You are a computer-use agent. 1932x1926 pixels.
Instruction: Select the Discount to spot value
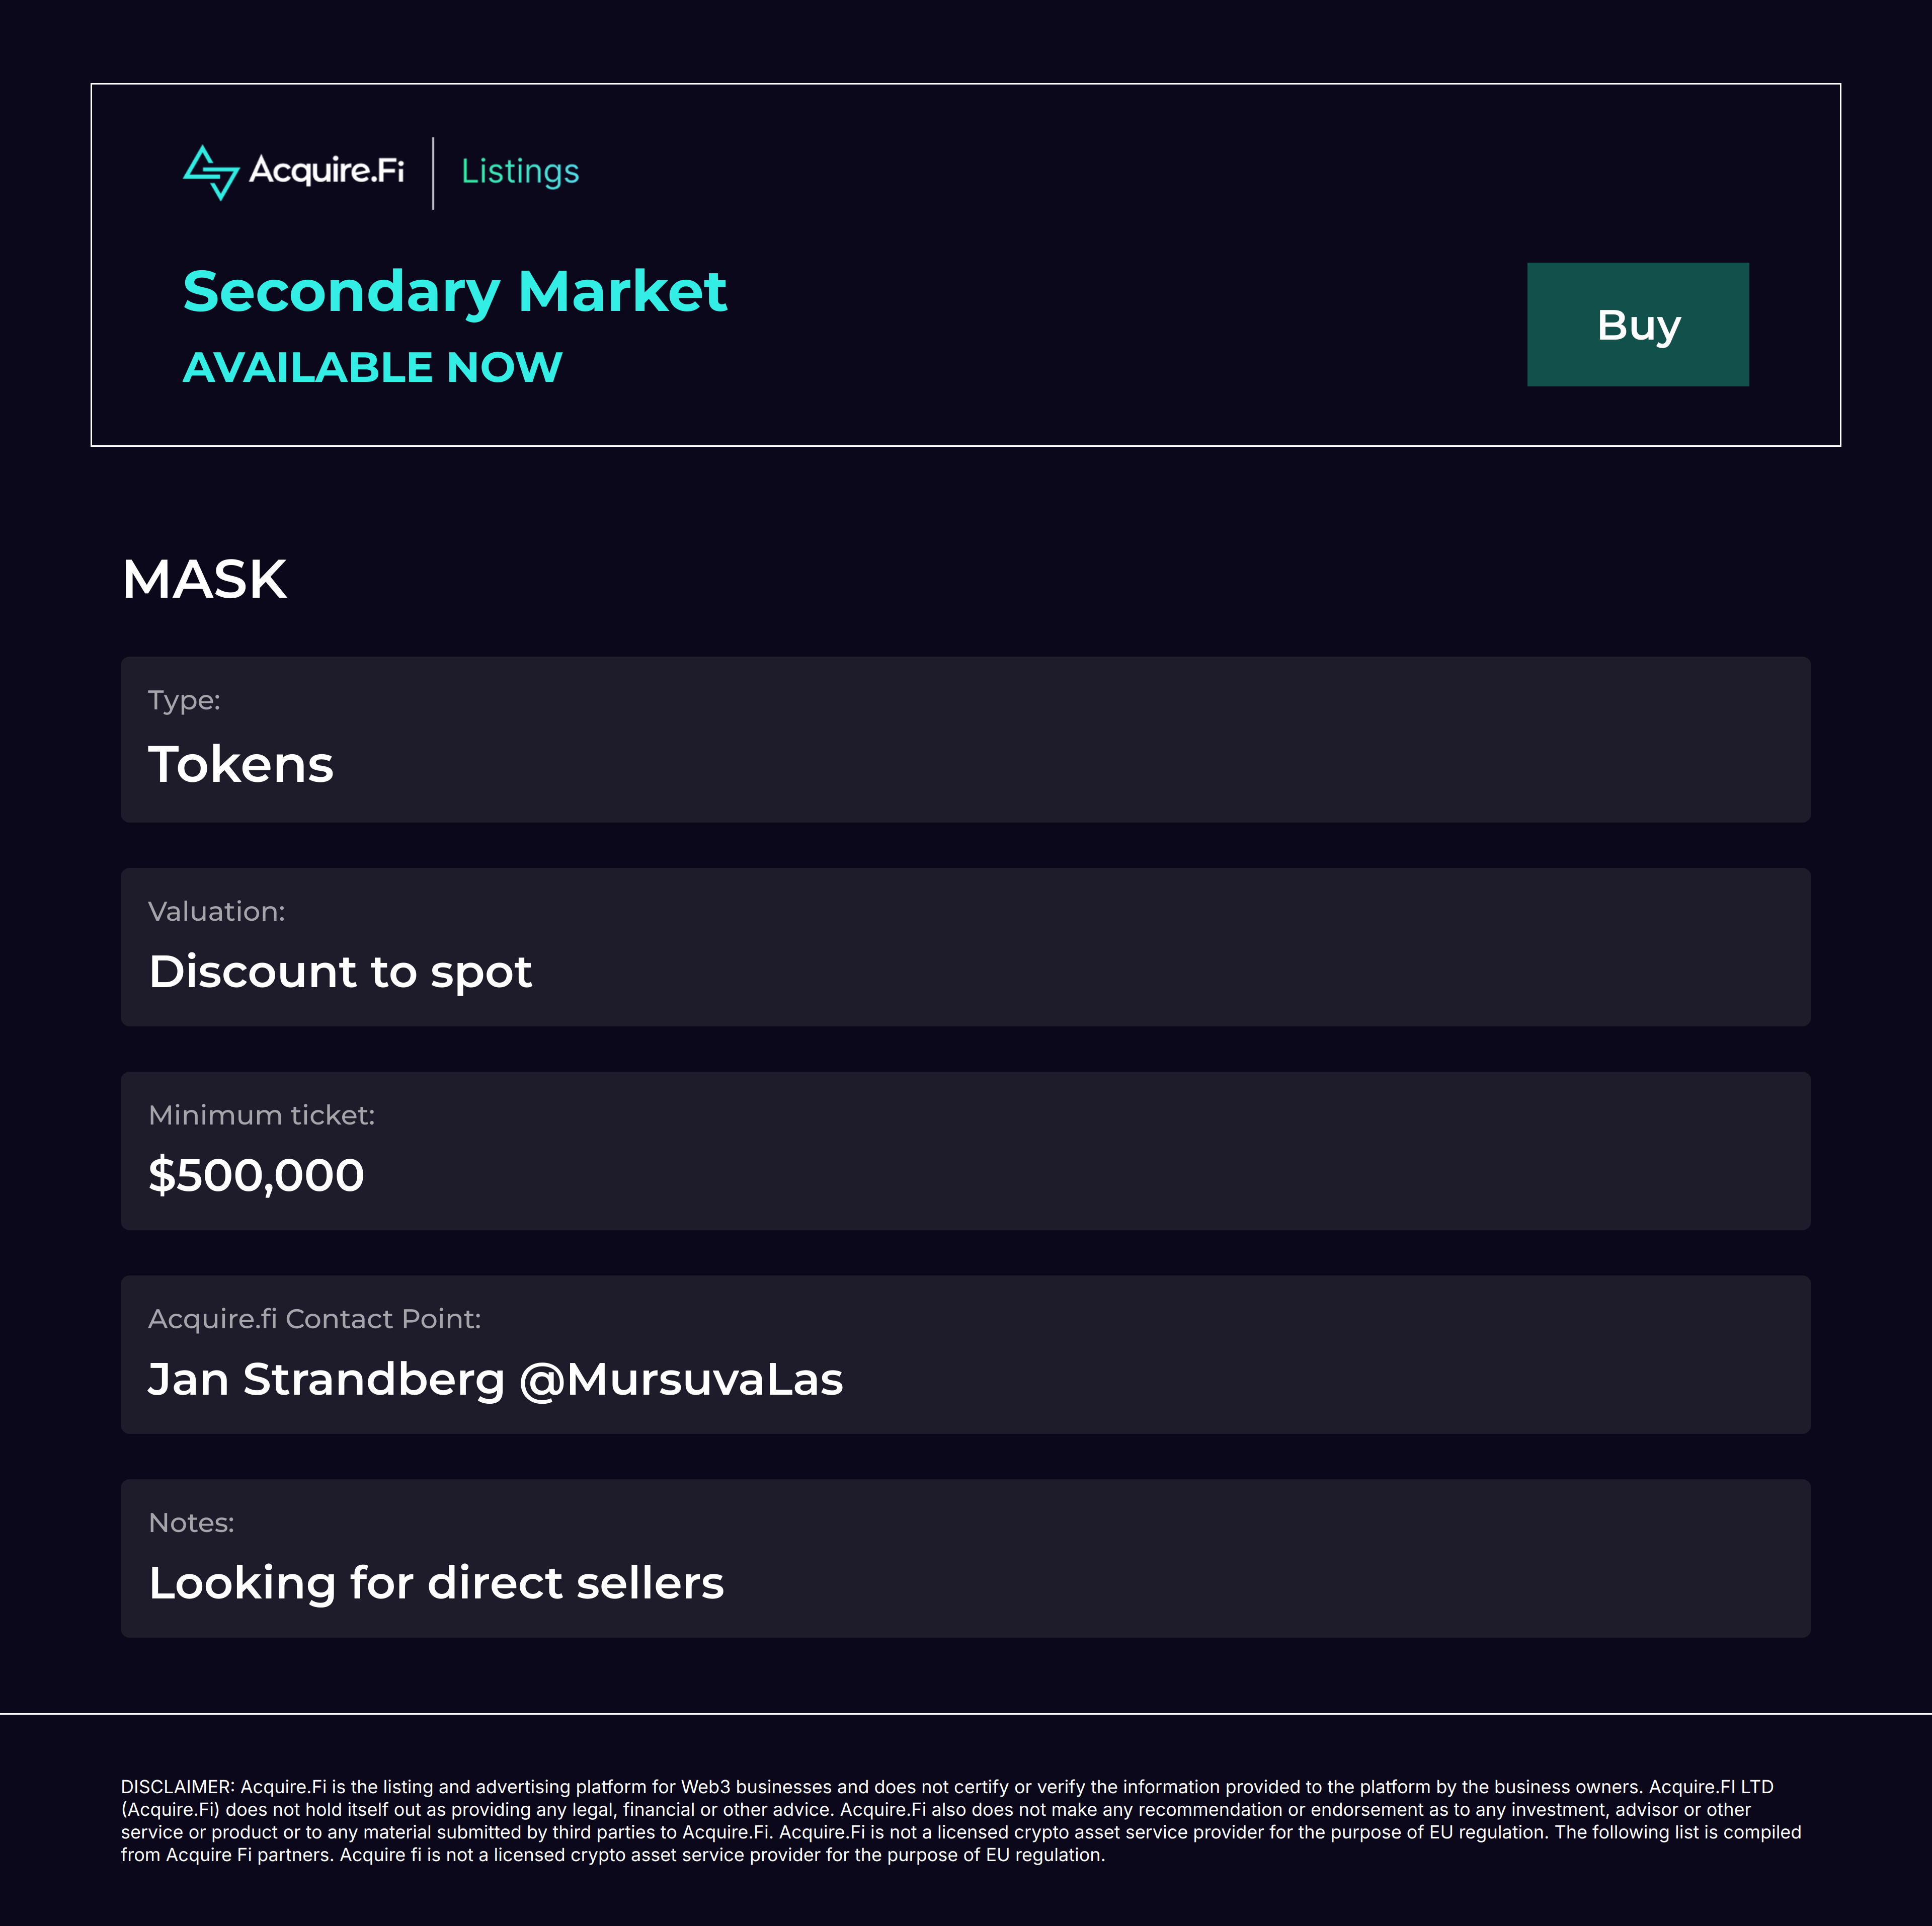coord(340,972)
